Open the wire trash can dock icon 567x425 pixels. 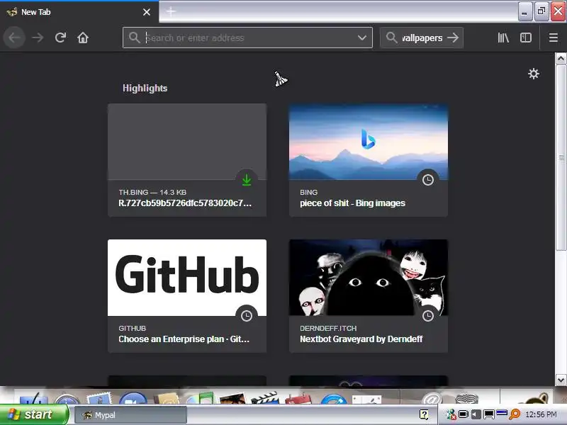click(466, 399)
